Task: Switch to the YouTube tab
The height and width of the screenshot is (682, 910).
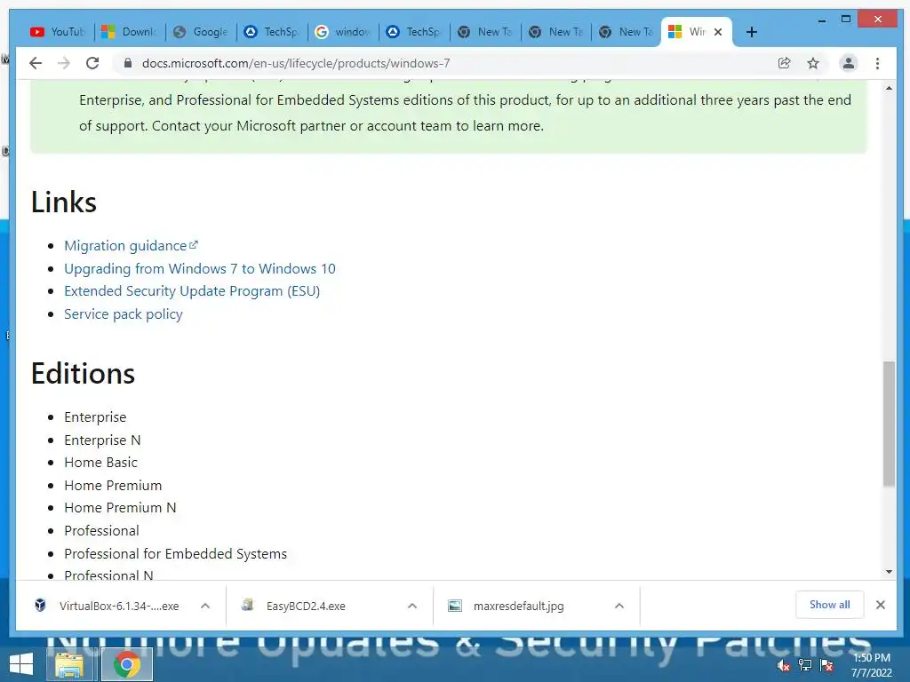Action: coord(58,32)
